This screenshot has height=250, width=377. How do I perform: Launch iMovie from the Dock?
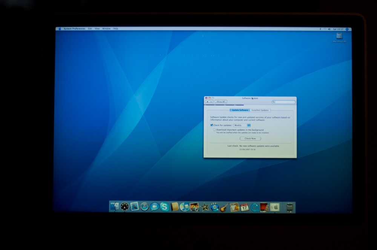click(205, 207)
